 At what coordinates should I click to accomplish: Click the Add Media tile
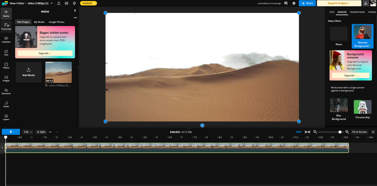pyautogui.click(x=29, y=72)
